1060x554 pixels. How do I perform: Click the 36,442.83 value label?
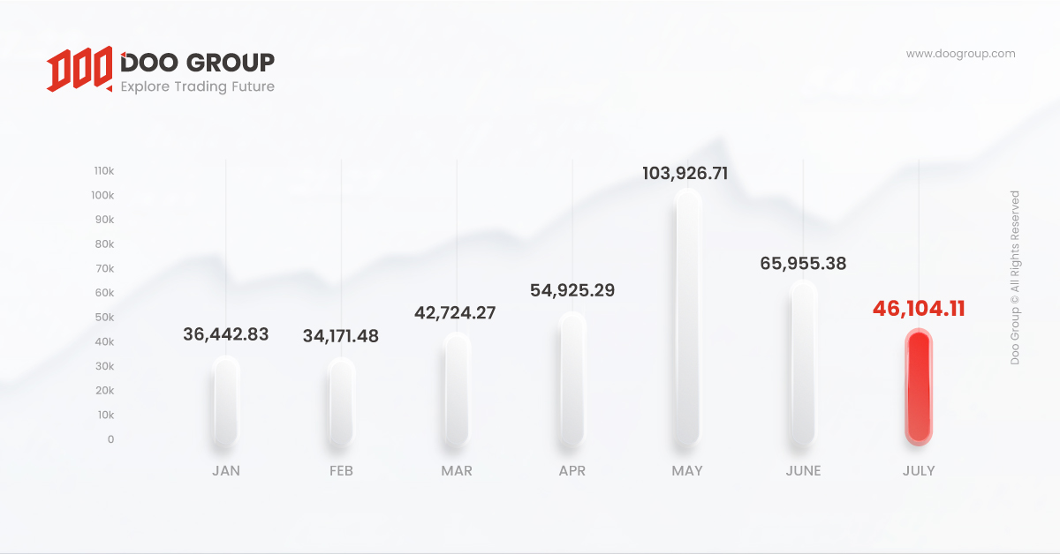(x=226, y=334)
